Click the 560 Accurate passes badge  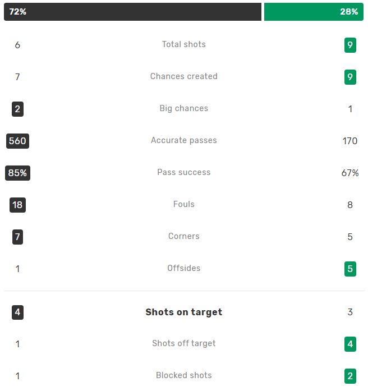point(17,141)
